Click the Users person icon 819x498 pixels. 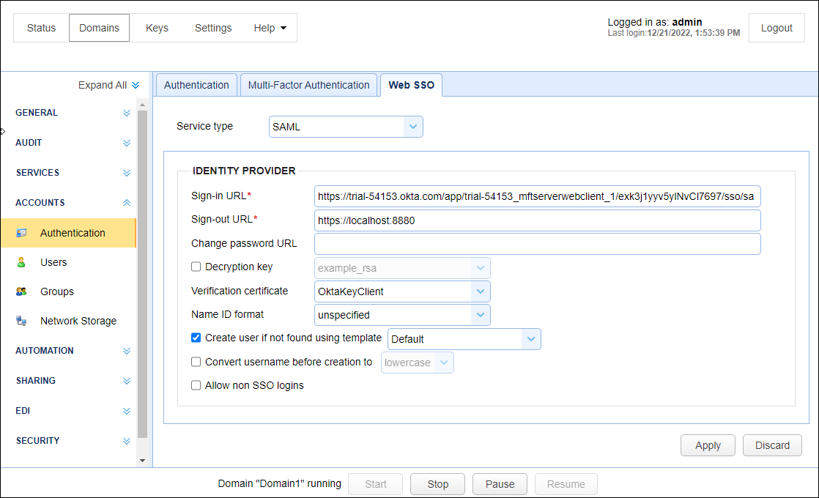coord(21,262)
